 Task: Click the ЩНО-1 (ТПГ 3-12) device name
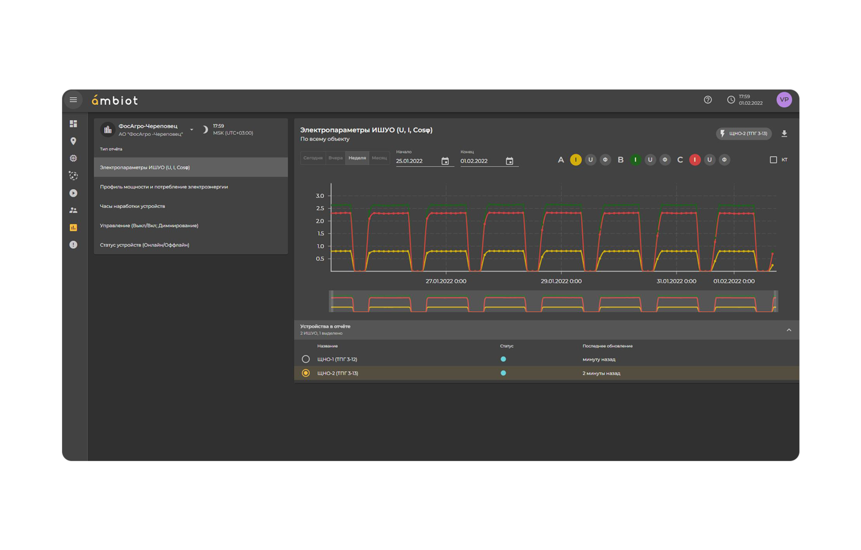[x=337, y=359]
